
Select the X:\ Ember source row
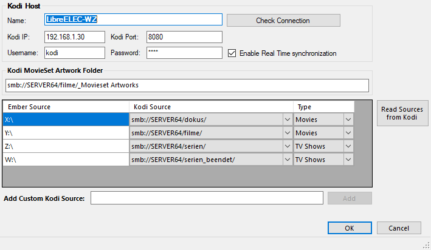(66, 120)
